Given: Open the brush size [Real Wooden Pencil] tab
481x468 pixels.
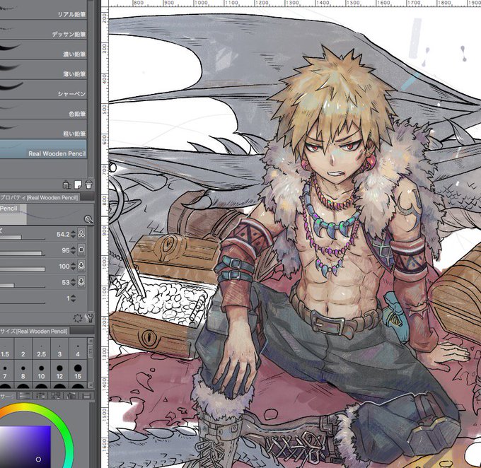Looking at the screenshot, I should (x=35, y=332).
